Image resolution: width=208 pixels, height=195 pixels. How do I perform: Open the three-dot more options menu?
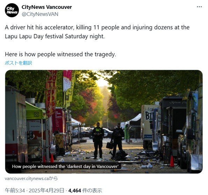point(199,7)
